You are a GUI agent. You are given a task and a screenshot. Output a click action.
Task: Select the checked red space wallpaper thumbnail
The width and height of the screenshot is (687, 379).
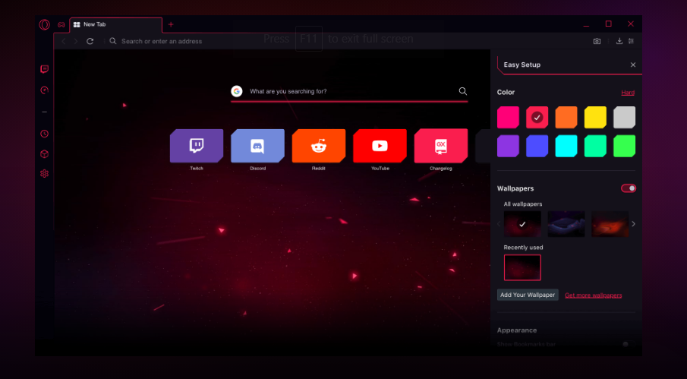coord(522,224)
